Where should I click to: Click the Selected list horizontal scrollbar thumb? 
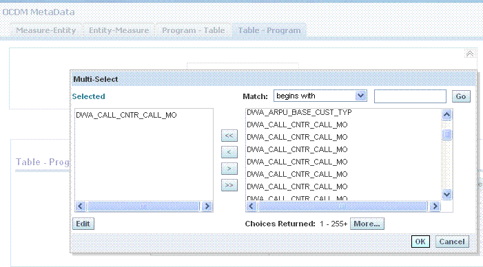[143, 206]
